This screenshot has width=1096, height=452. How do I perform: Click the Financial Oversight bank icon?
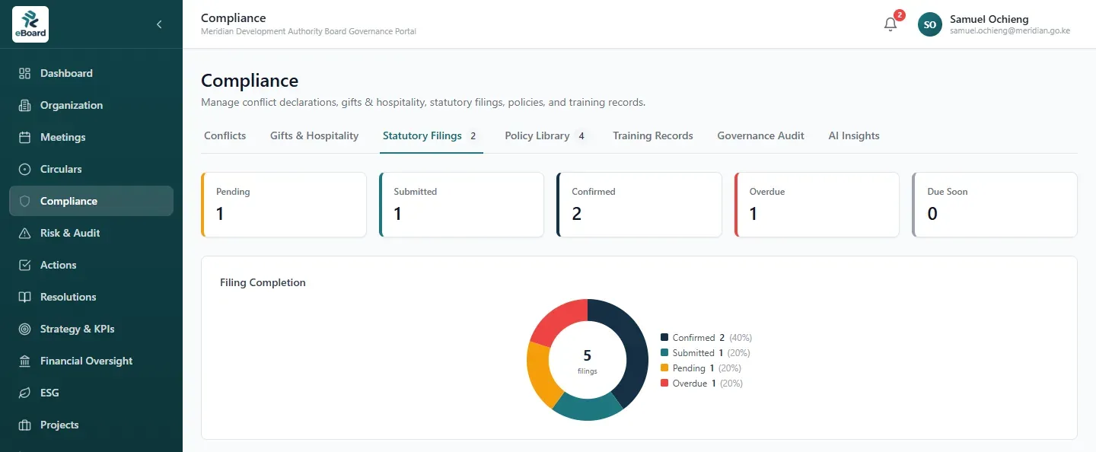coord(24,361)
